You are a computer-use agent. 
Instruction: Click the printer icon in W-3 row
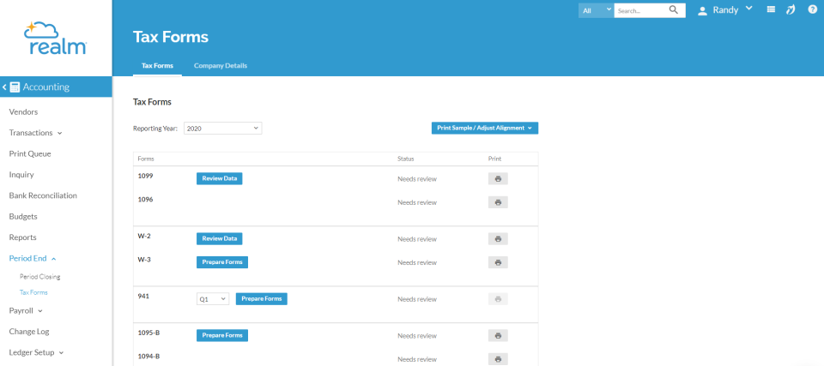click(498, 262)
